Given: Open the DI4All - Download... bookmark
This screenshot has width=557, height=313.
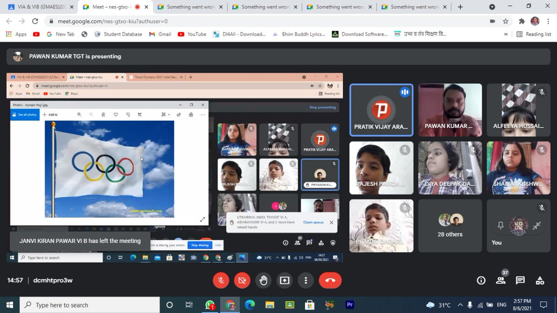Looking at the screenshot, I should (240, 34).
